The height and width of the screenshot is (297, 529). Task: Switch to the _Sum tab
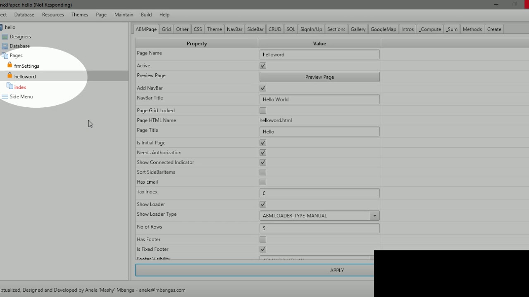[452, 29]
